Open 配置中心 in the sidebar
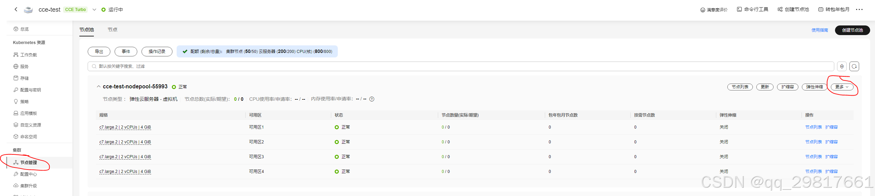875x196 pixels. point(25,174)
